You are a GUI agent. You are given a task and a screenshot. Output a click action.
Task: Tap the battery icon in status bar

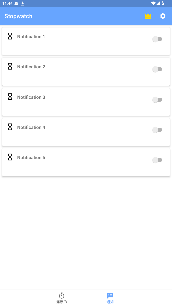163,3
